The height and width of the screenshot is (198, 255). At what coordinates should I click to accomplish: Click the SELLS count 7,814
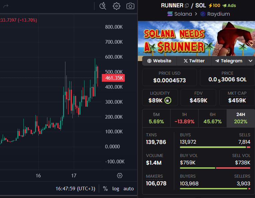pyautogui.click(x=244, y=142)
